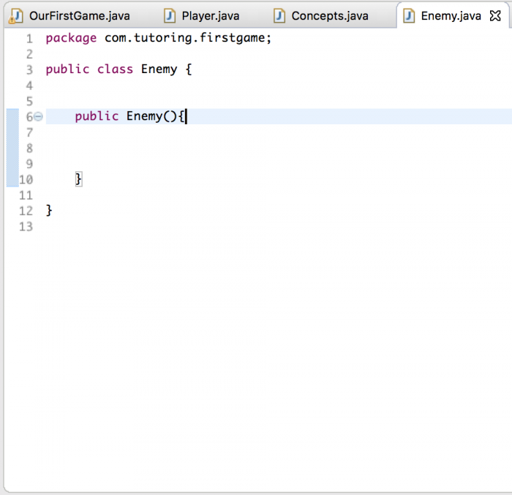
Task: Click the Java file icon on Enemy.java tab
Action: tap(409, 15)
